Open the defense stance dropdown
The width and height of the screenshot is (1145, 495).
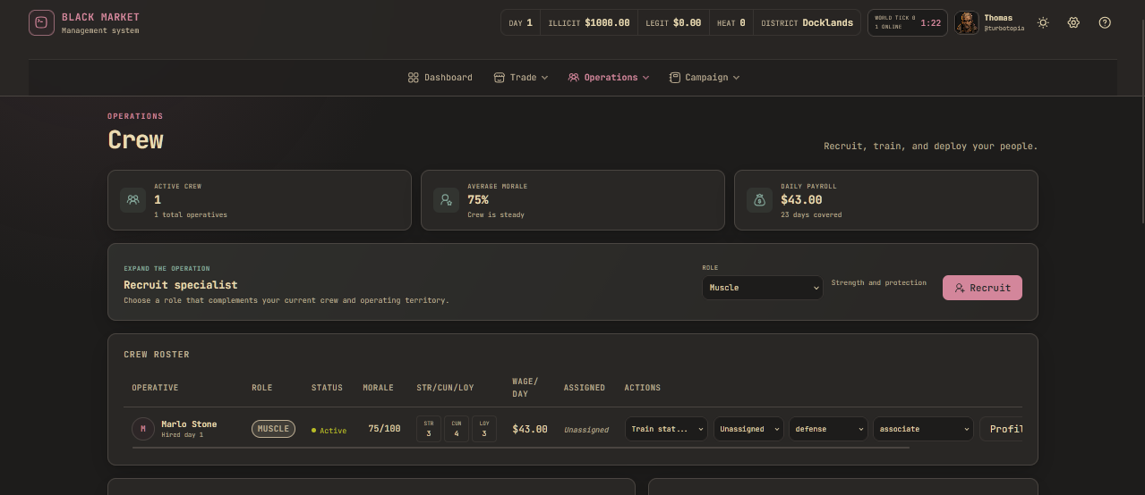pyautogui.click(x=828, y=429)
